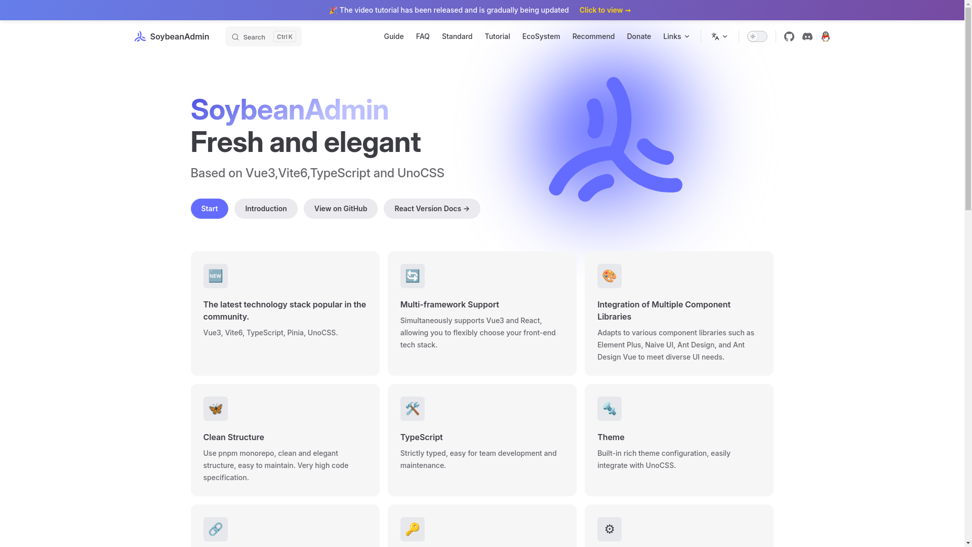Click the 'Use pnpm monorepo' description text
972x547 pixels.
[x=276, y=465]
